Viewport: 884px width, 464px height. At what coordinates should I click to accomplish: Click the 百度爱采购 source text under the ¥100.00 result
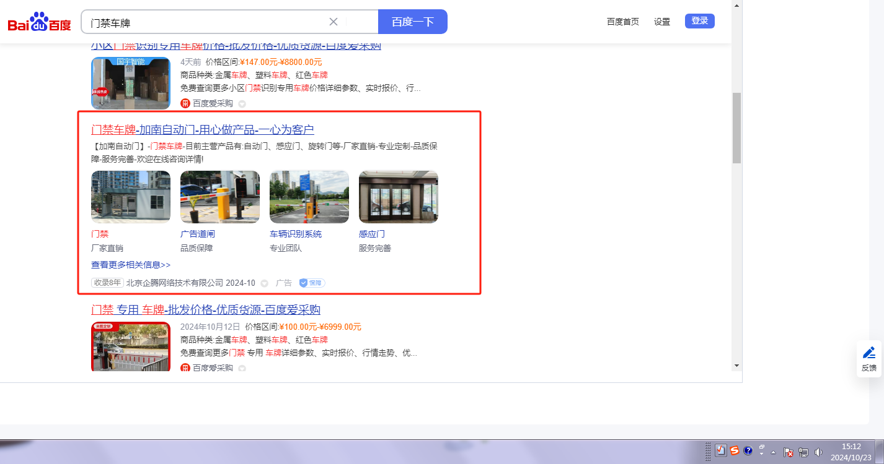[213, 368]
